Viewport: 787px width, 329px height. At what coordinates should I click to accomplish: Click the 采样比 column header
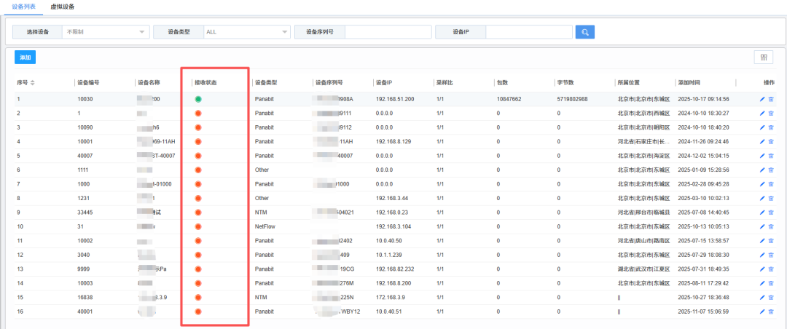(x=445, y=83)
